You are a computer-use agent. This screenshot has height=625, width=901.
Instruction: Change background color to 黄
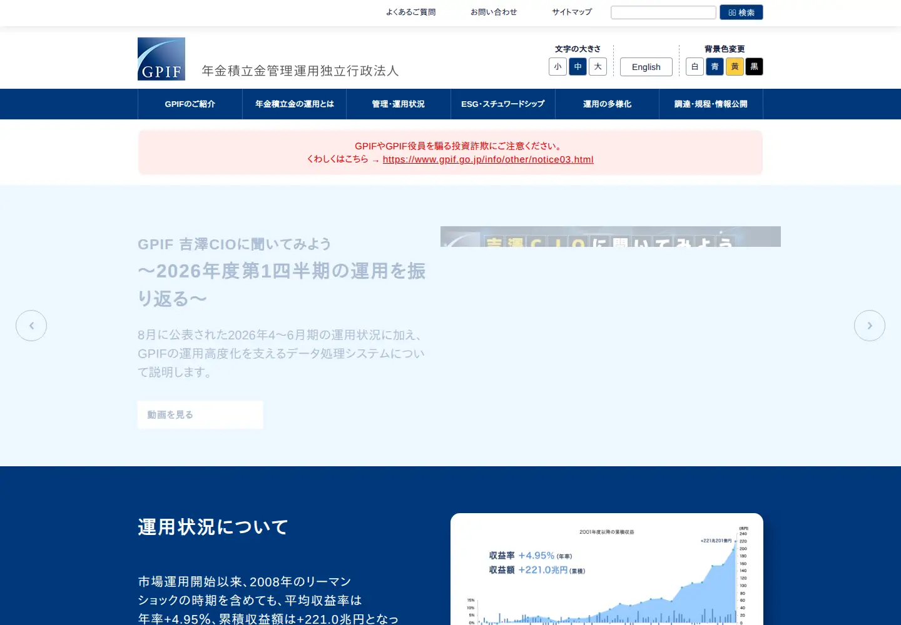pos(735,66)
